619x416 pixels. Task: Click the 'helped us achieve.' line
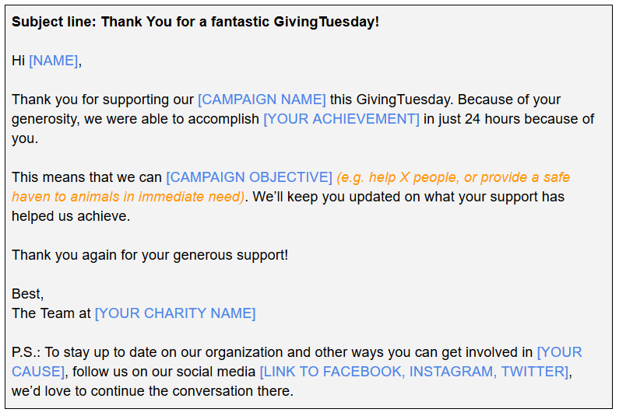71,216
